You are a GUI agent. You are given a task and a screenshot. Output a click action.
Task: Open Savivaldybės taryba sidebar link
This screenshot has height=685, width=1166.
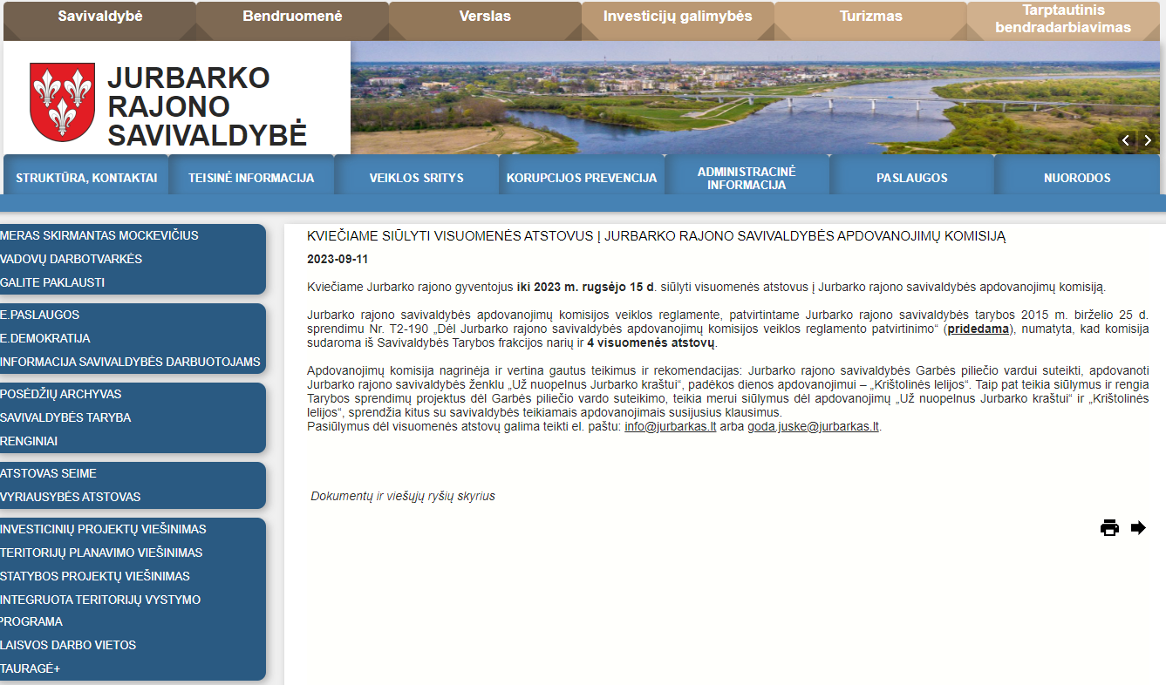click(65, 417)
